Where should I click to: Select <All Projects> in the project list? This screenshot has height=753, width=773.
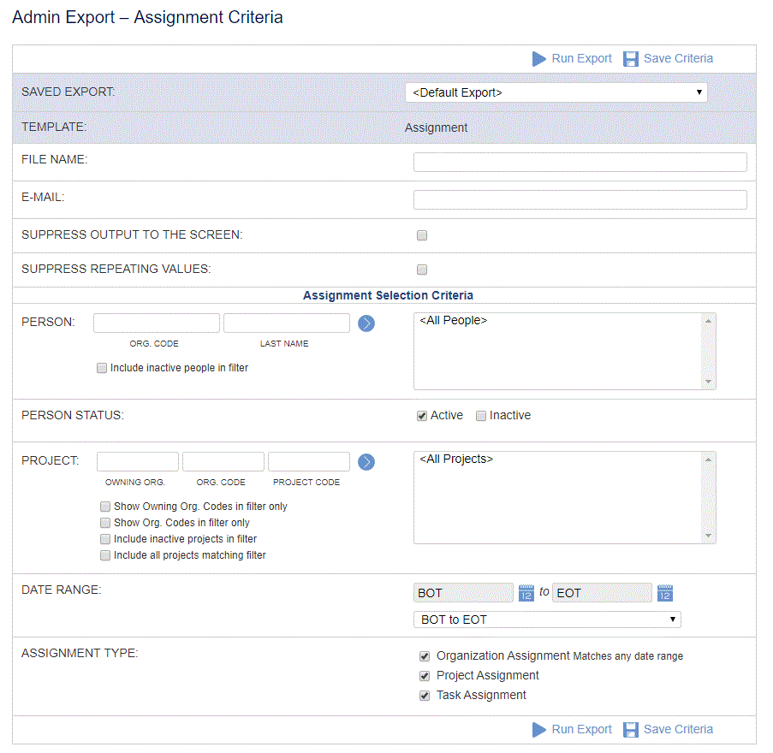click(x=456, y=459)
